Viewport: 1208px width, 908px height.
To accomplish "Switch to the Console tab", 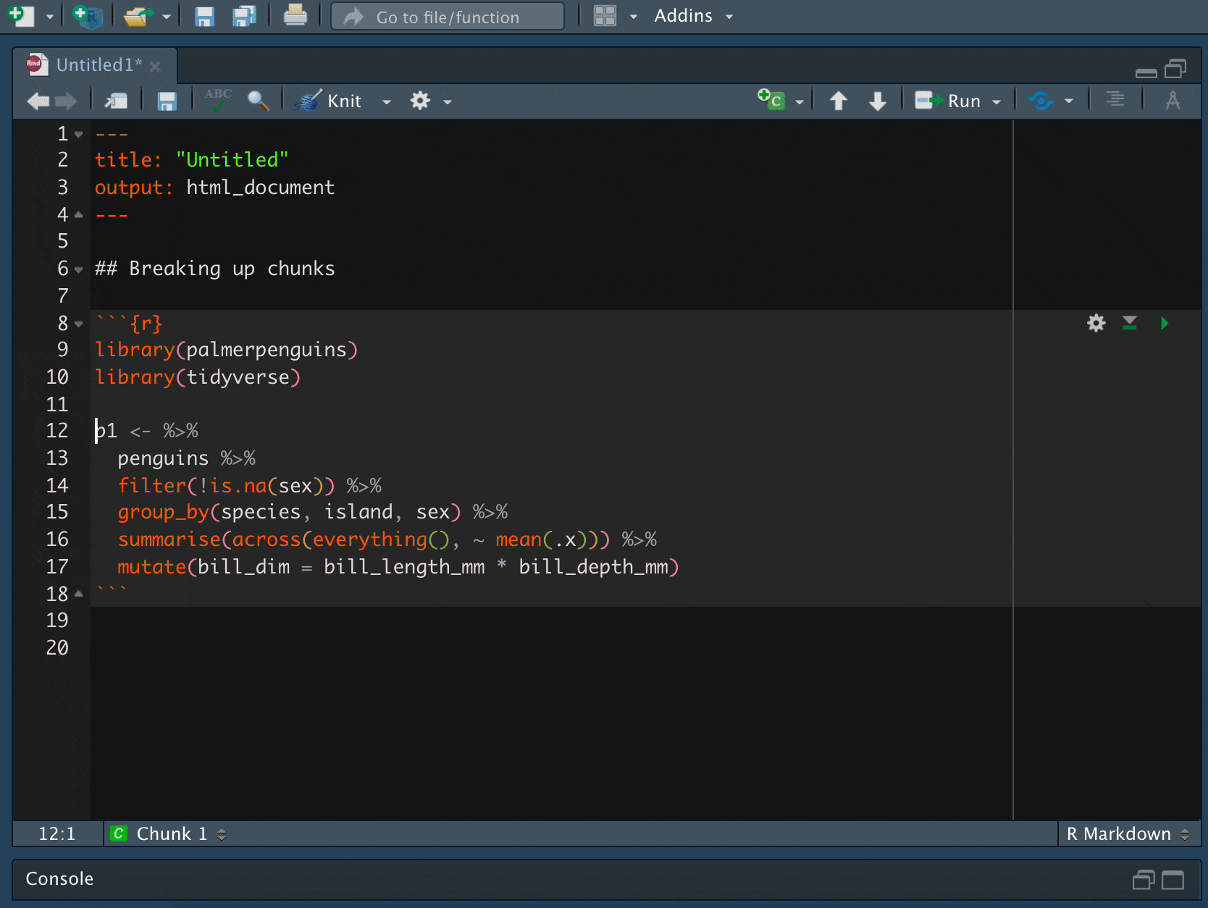I will coord(59,879).
